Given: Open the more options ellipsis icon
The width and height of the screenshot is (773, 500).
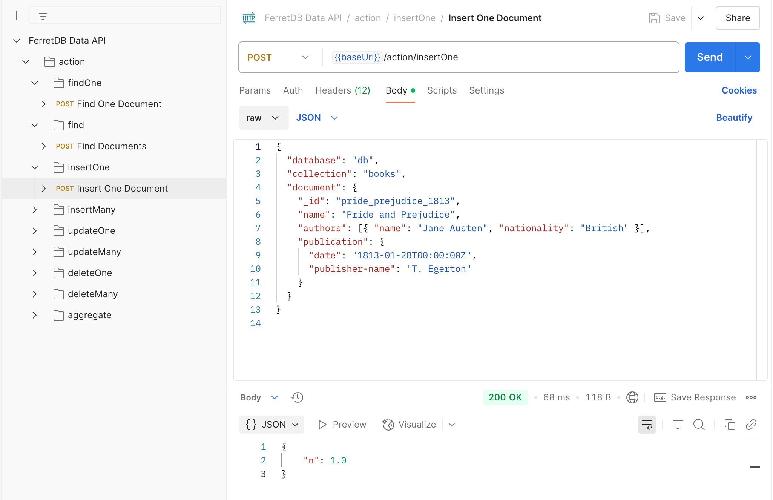Looking at the screenshot, I should click(751, 397).
